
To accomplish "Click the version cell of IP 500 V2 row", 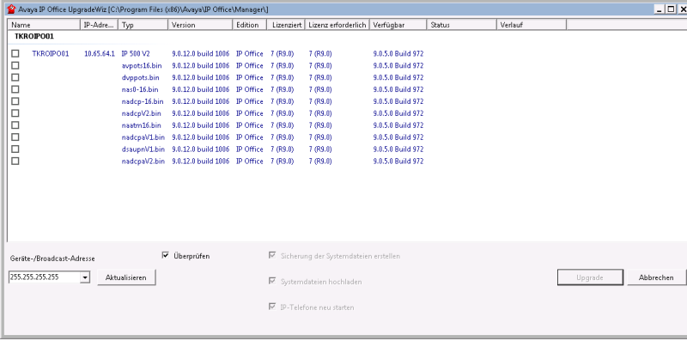I will tap(201, 53).
